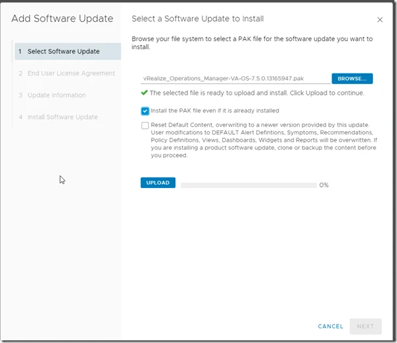This screenshot has height=343, width=397.
Task: Enable the Reset Default Content checkbox
Action: [145, 125]
